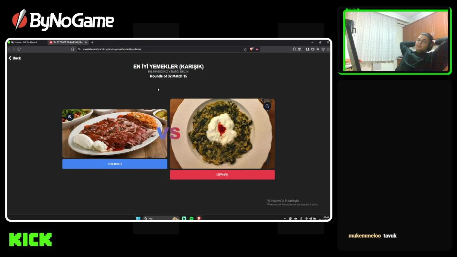Open the Kick green taskbar app icon
Image resolution: width=457 pixels, height=257 pixels.
pos(184,218)
